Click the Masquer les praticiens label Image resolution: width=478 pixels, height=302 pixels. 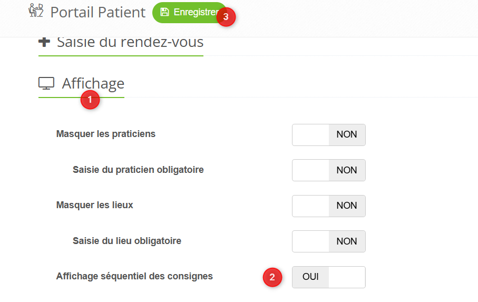click(105, 134)
